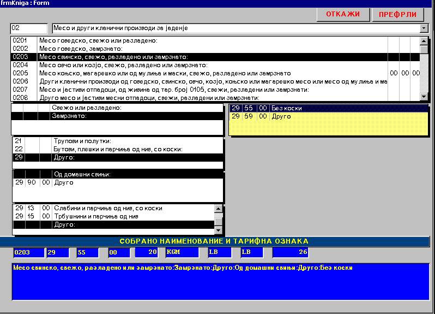Click the KGM unit field
This screenshot has width=435, height=314.
pos(179,252)
